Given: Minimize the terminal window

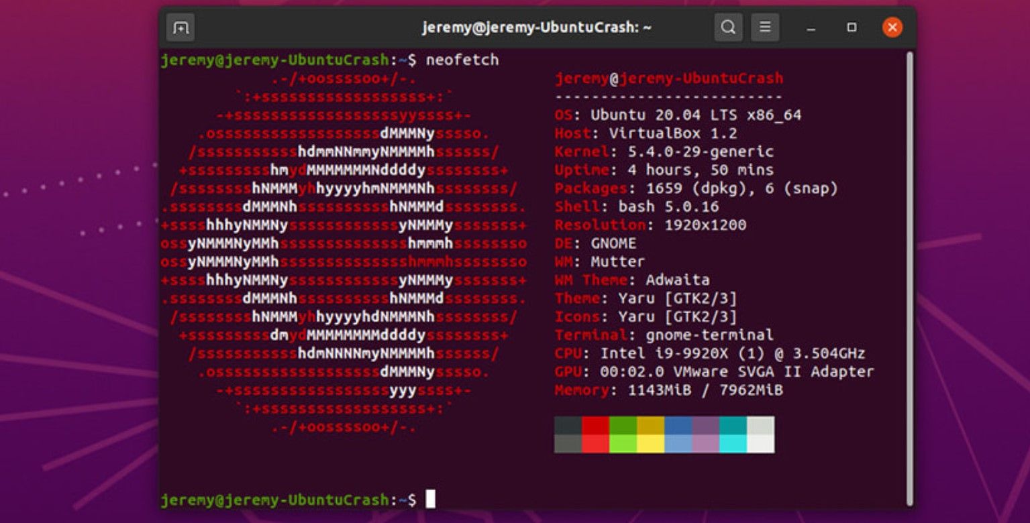Looking at the screenshot, I should click(811, 27).
